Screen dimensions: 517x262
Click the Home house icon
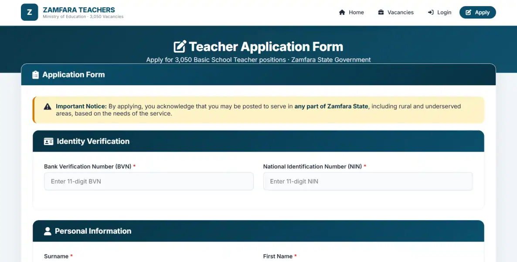click(x=342, y=12)
